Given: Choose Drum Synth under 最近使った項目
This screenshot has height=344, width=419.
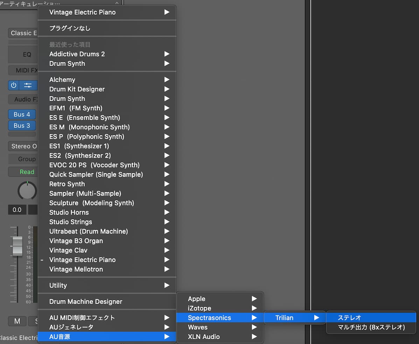Looking at the screenshot, I should [107, 64].
